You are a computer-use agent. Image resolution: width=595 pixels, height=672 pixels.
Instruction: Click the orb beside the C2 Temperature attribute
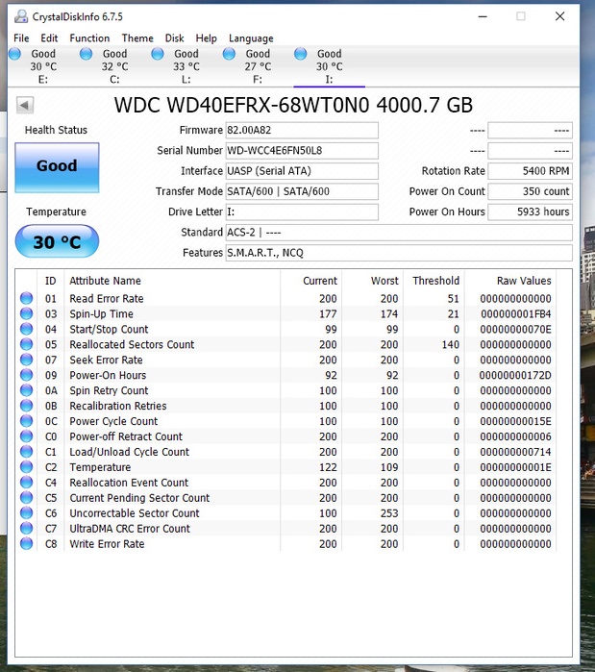[x=27, y=466]
